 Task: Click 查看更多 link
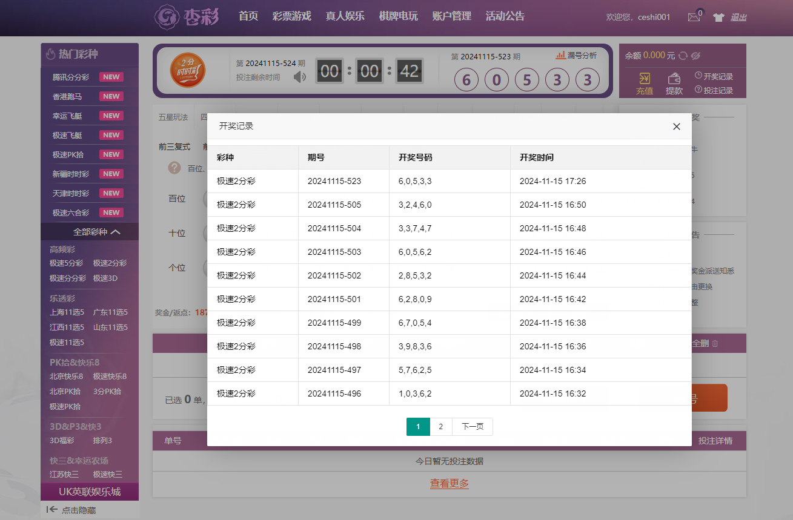pos(449,483)
